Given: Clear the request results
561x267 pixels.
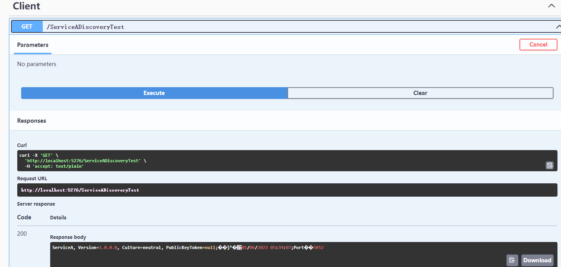Looking at the screenshot, I should click(x=420, y=93).
